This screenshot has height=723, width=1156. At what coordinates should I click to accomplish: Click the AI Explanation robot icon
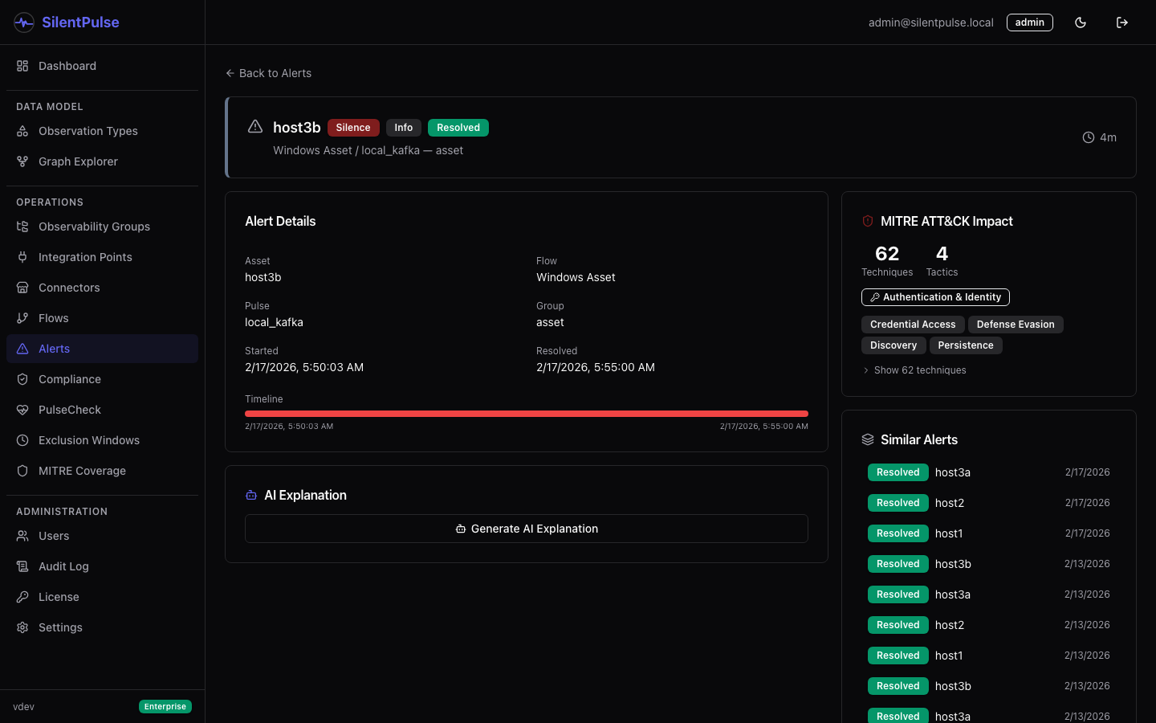[251, 495]
